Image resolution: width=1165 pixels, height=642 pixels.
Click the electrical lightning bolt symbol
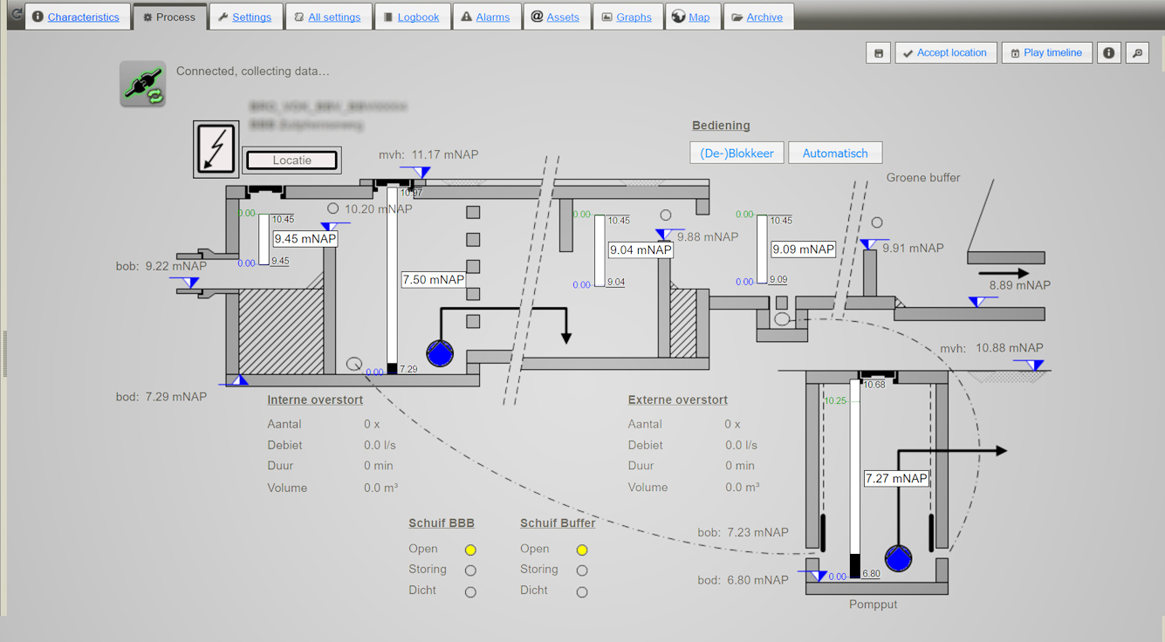point(216,149)
